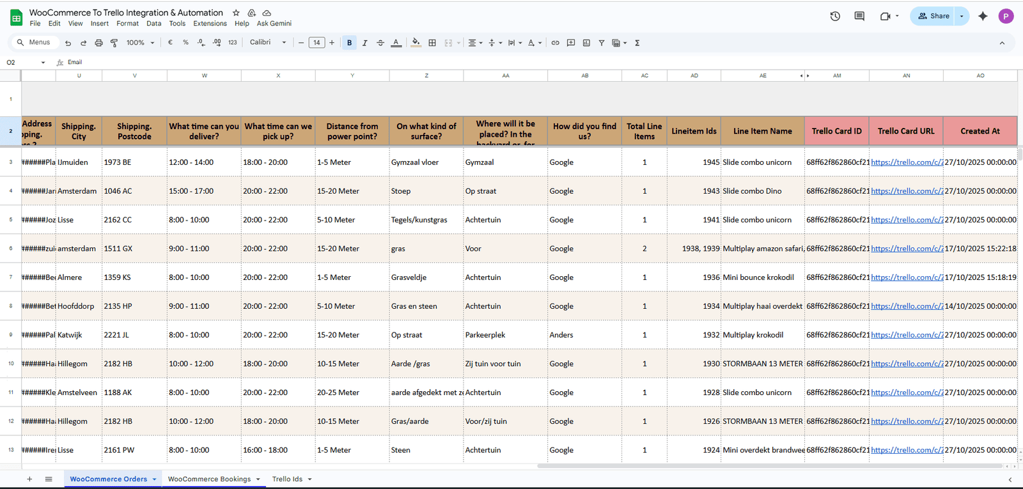Click the font size field

316,43
